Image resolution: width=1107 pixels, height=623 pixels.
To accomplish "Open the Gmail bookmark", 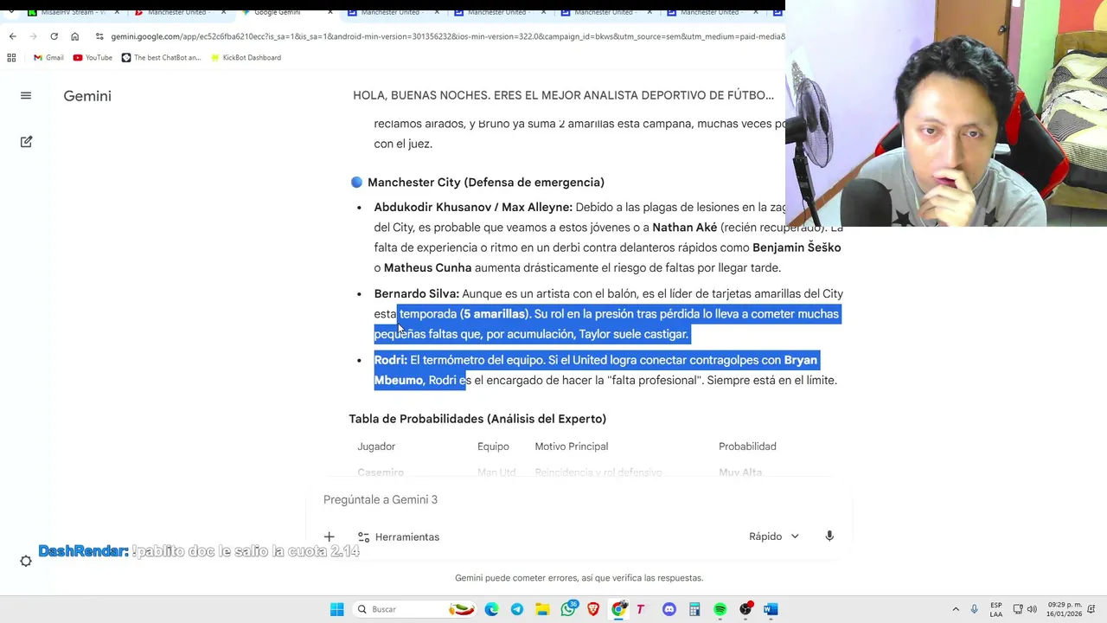I will (x=48, y=57).
